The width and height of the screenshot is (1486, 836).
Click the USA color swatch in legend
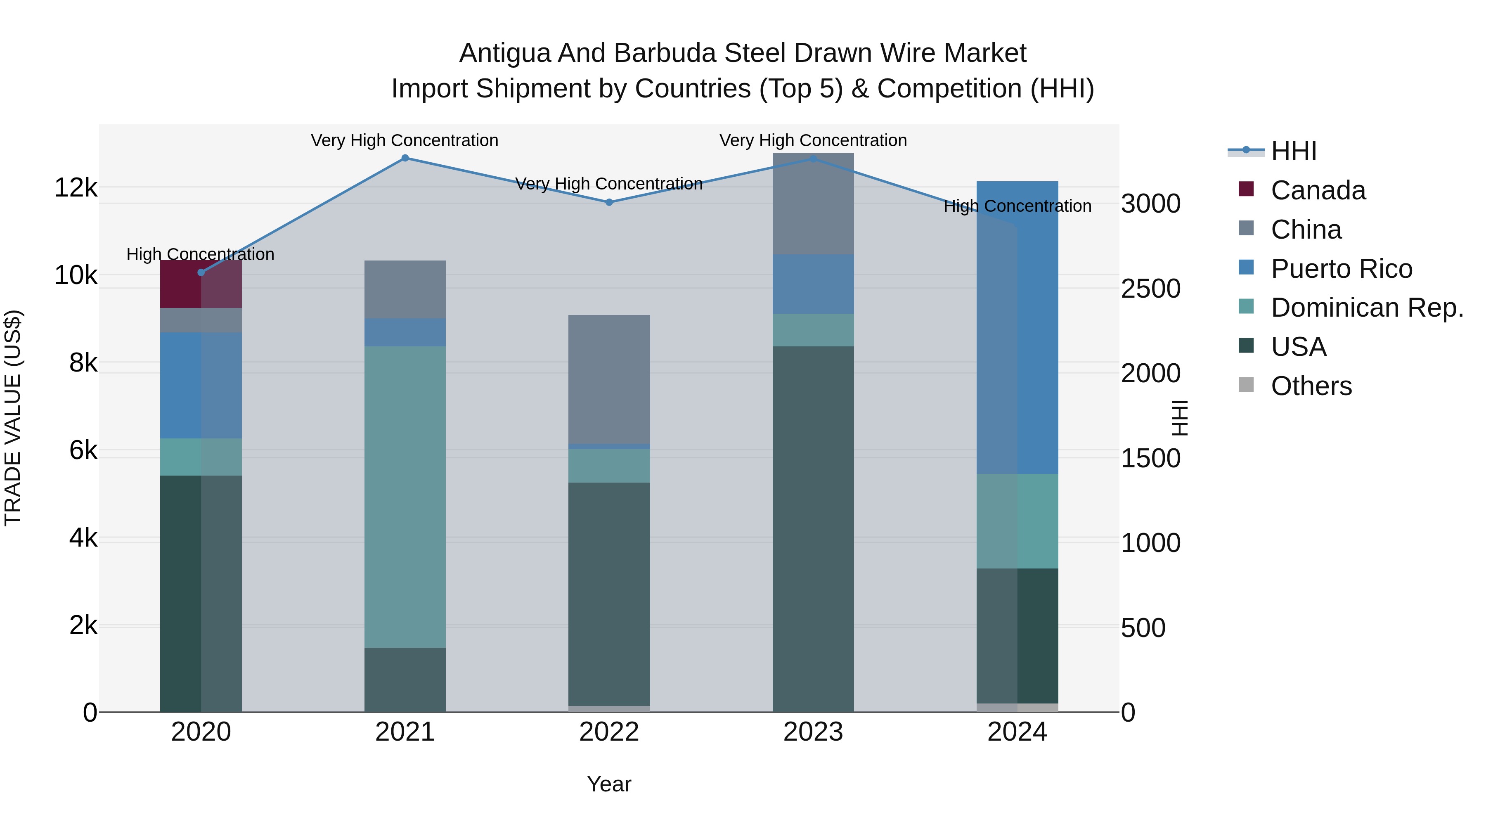click(x=1246, y=346)
